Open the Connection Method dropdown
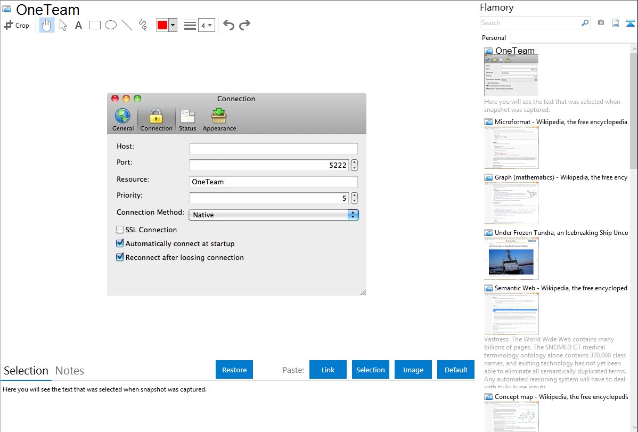The height and width of the screenshot is (432, 638). [x=274, y=215]
